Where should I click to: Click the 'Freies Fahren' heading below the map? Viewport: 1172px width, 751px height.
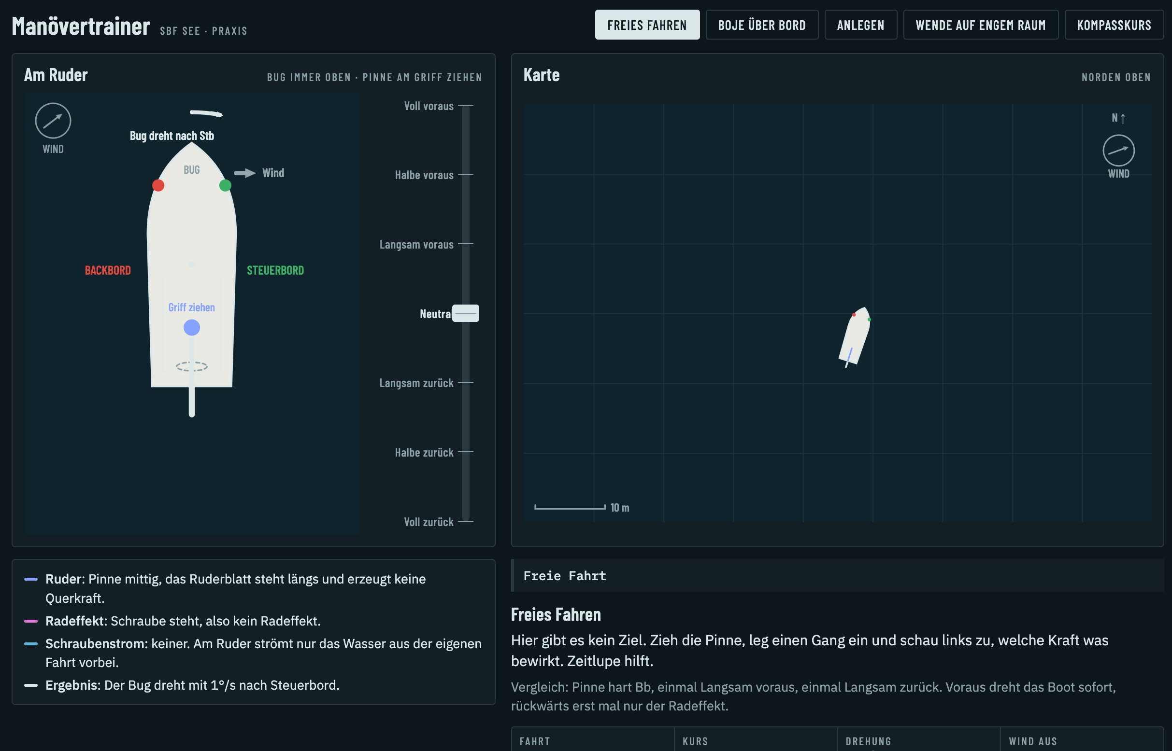click(556, 614)
